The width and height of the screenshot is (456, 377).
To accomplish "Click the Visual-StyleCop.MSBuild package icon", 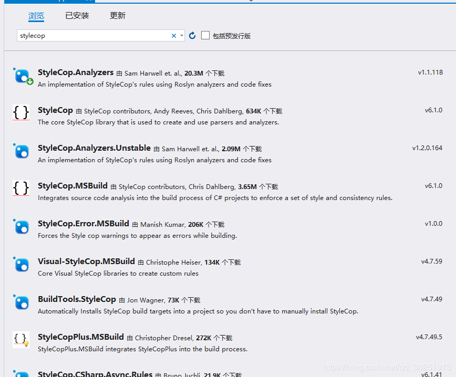I will (21, 265).
